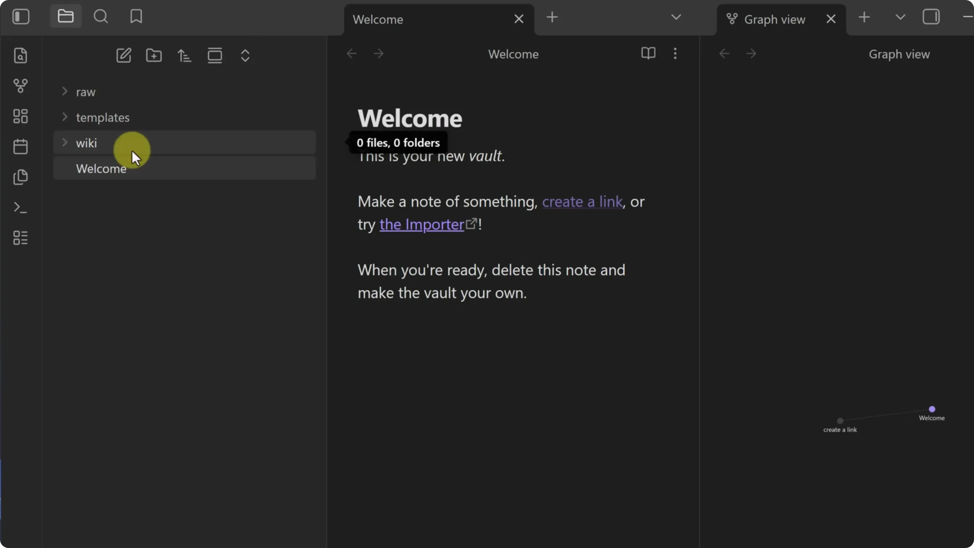
Task: Open the search pane
Action: pyautogui.click(x=101, y=17)
